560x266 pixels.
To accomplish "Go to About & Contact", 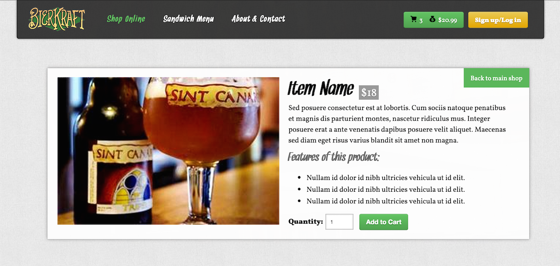I will tap(258, 19).
